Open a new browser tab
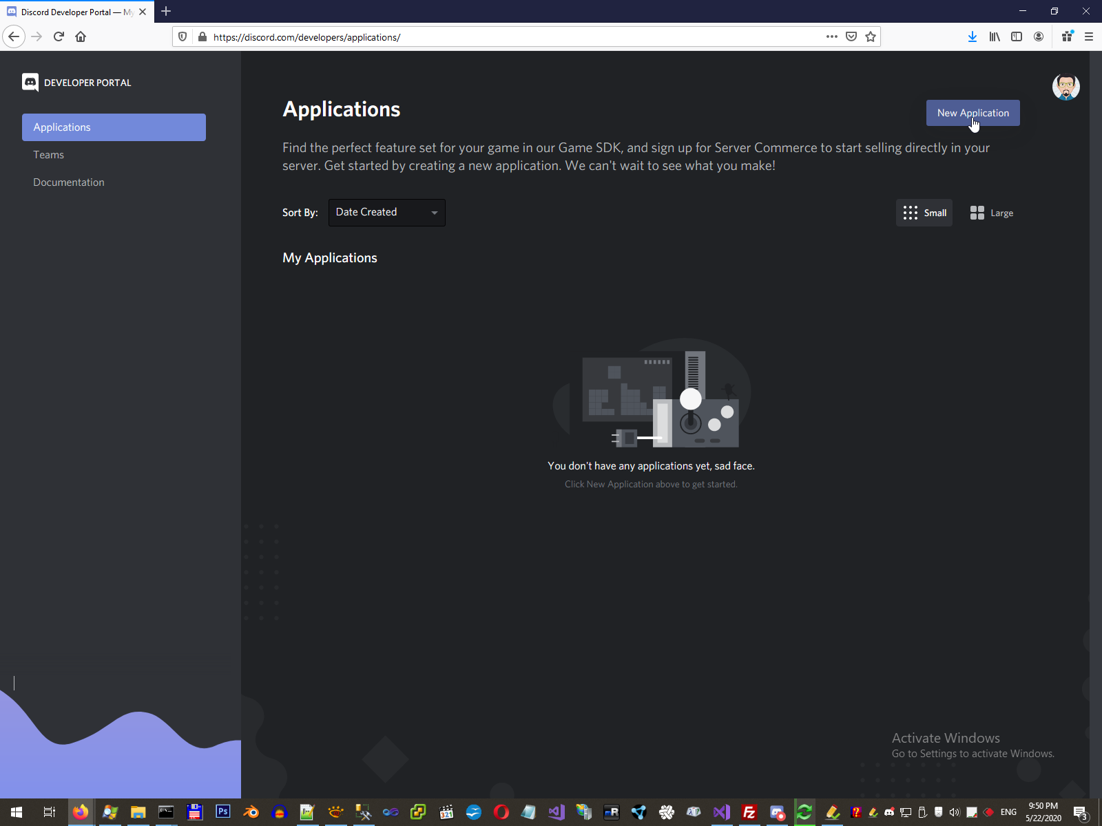Screen dimensions: 1102x826 tap(166, 12)
